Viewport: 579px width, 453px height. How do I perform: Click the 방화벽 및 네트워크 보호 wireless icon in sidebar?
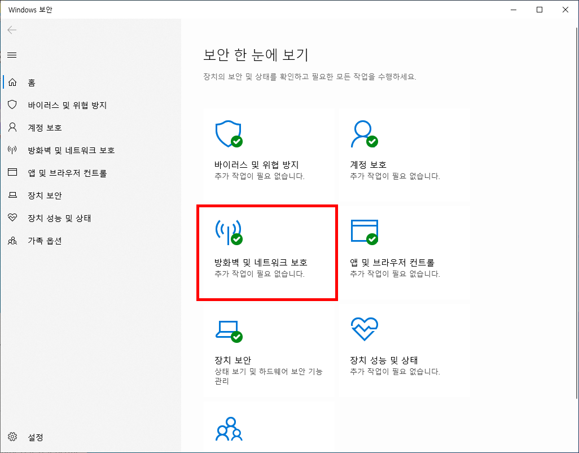coord(12,150)
